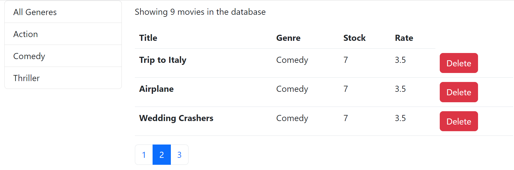The image size is (514, 170).
Task: Go to page 1 of movies
Action: coord(144,155)
